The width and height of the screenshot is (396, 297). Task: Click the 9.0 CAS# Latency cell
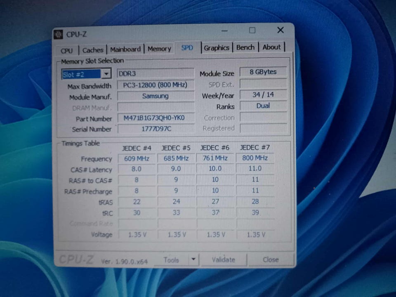click(x=176, y=169)
